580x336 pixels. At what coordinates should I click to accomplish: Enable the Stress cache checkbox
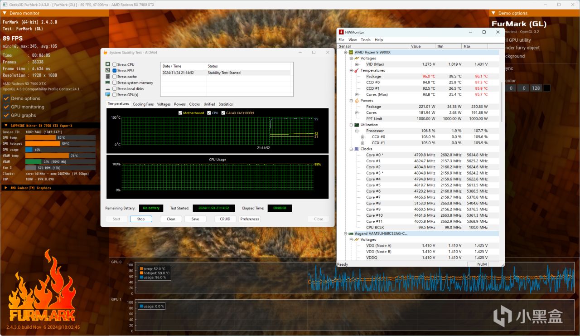coord(115,77)
